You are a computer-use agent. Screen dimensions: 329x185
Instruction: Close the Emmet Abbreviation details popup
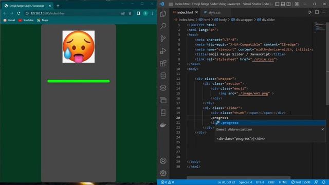[322, 129]
